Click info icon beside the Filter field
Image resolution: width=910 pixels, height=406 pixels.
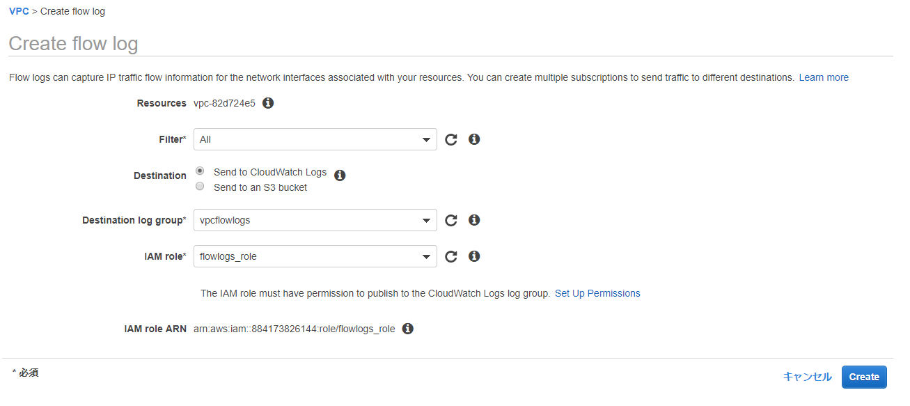pos(474,139)
